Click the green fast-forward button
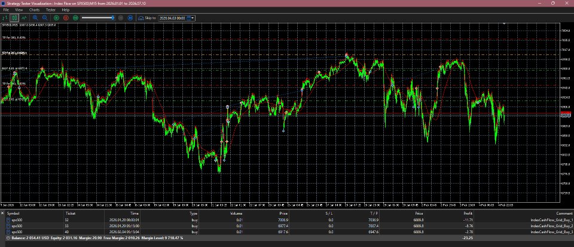This screenshot has height=247, width=574. 75,17
